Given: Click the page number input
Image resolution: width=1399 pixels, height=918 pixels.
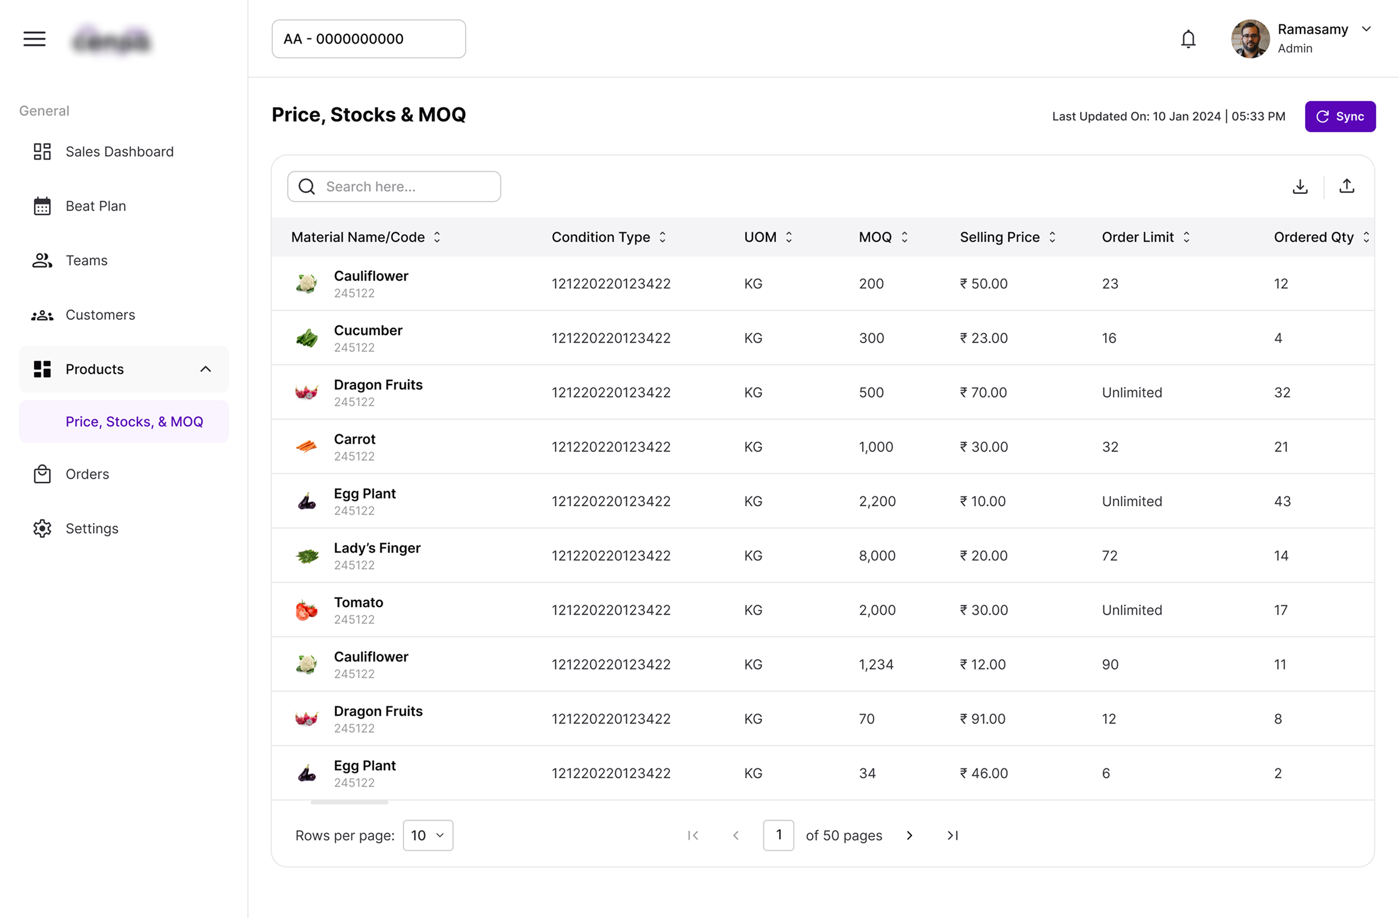Looking at the screenshot, I should coord(778,835).
